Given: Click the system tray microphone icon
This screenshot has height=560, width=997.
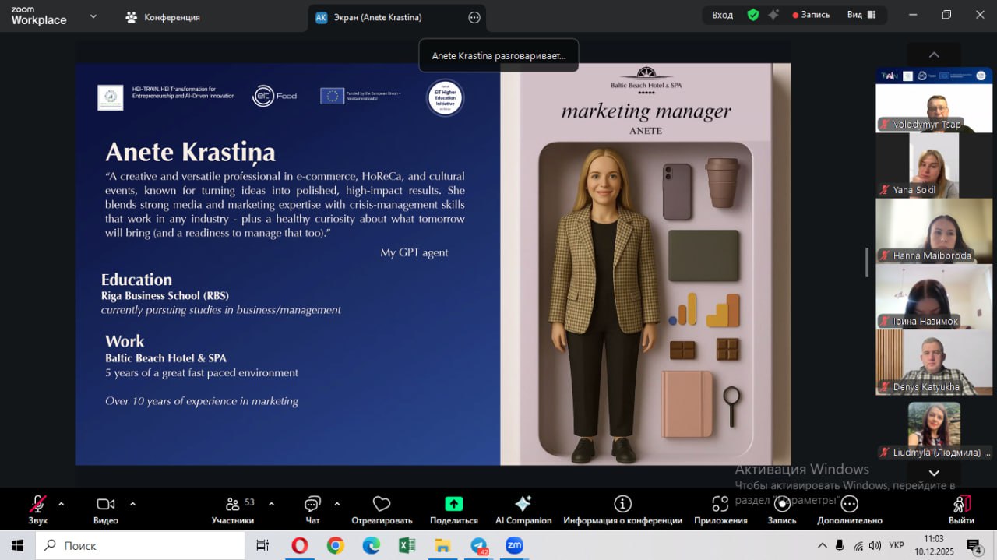Looking at the screenshot, I should pyautogui.click(x=840, y=545).
